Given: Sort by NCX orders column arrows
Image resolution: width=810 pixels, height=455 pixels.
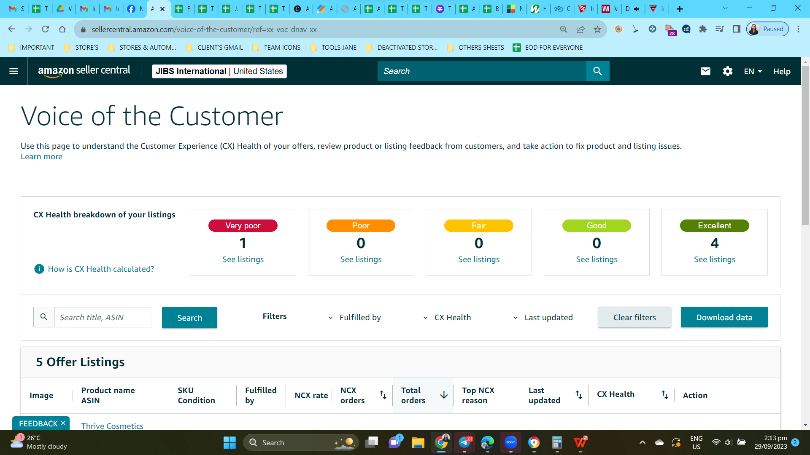Looking at the screenshot, I should coord(383,395).
